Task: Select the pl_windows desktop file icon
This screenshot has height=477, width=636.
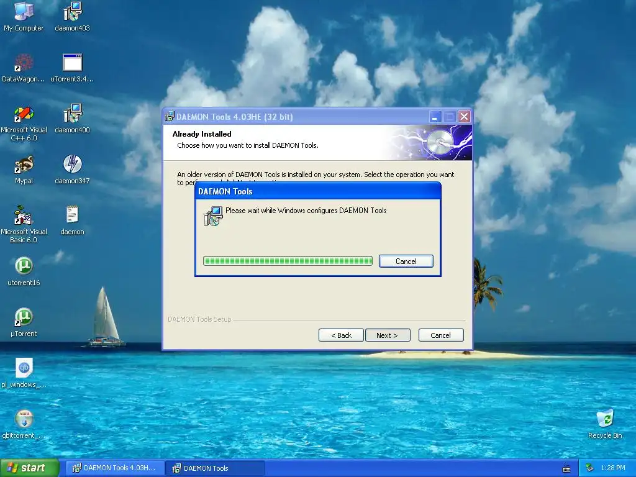Action: pyautogui.click(x=24, y=373)
